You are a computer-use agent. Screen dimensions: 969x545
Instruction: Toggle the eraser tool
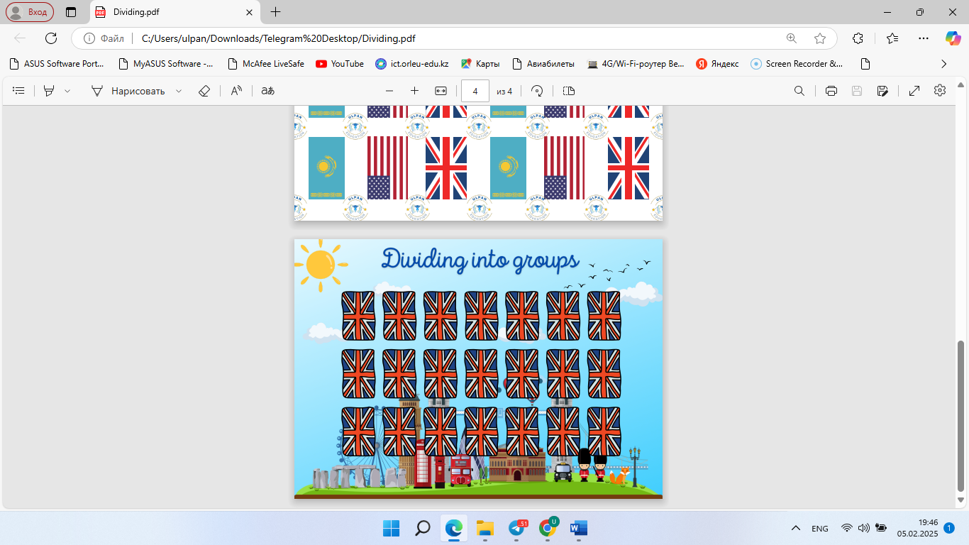(204, 91)
